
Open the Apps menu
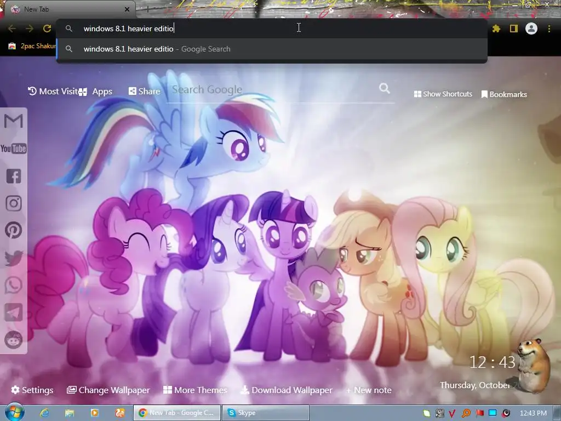pos(96,92)
